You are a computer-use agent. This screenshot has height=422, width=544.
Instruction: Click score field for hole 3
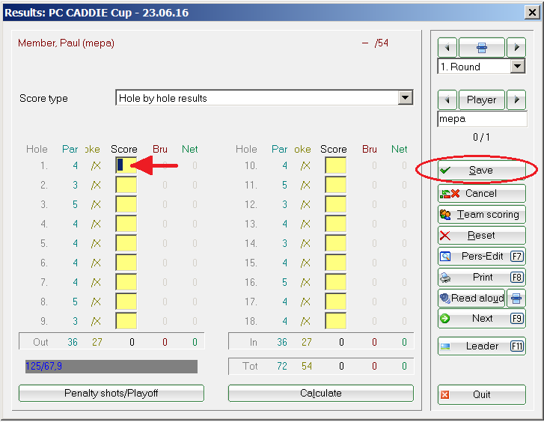[126, 204]
